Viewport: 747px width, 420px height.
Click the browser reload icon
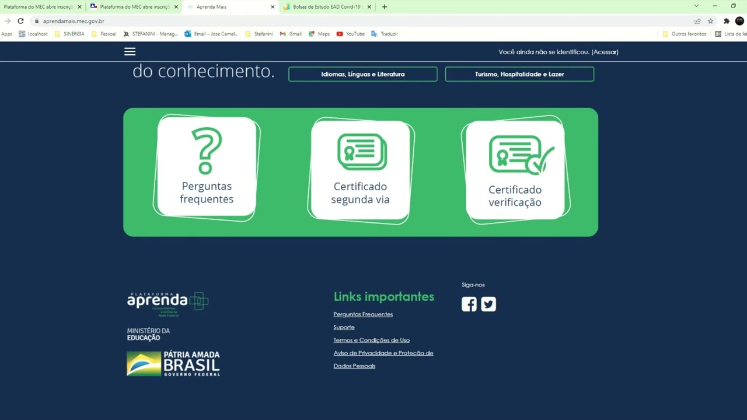20,21
